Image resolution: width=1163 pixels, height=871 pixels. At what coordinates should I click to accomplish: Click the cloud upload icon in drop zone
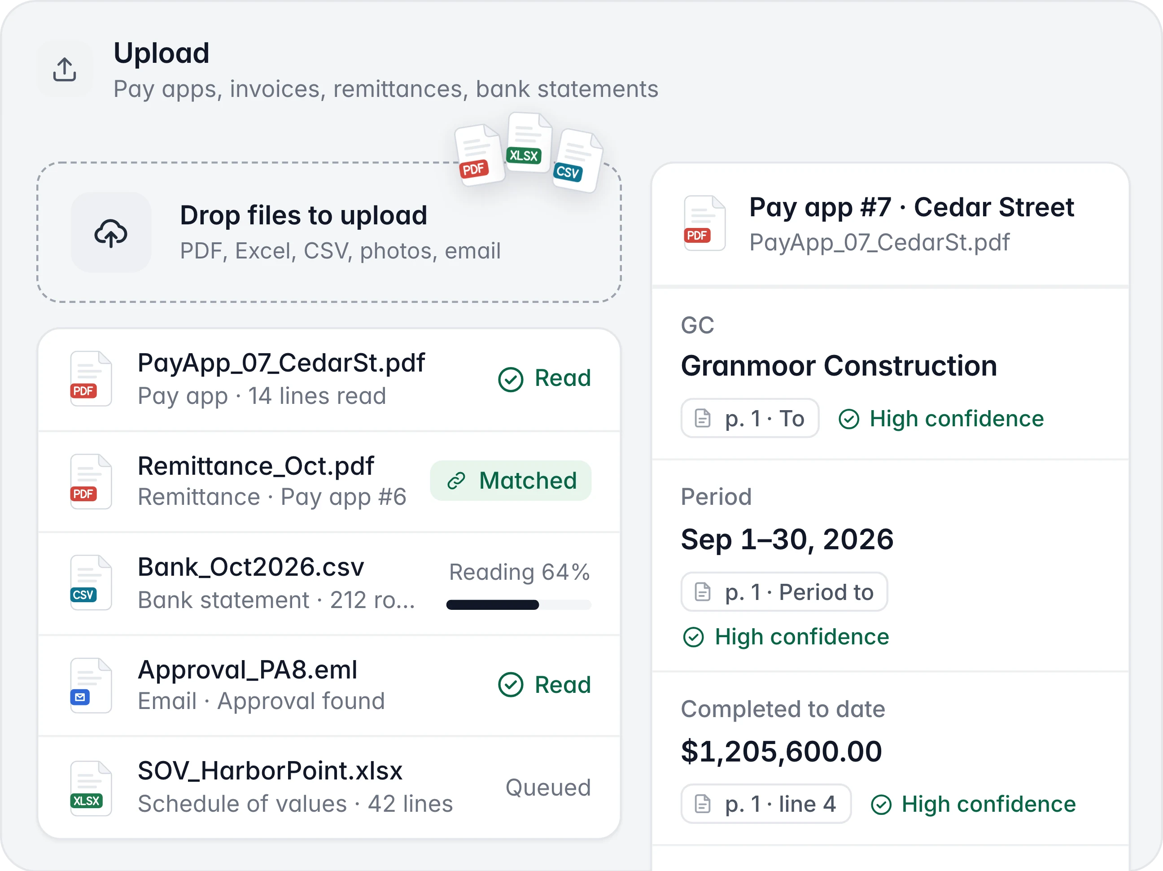pos(111,232)
